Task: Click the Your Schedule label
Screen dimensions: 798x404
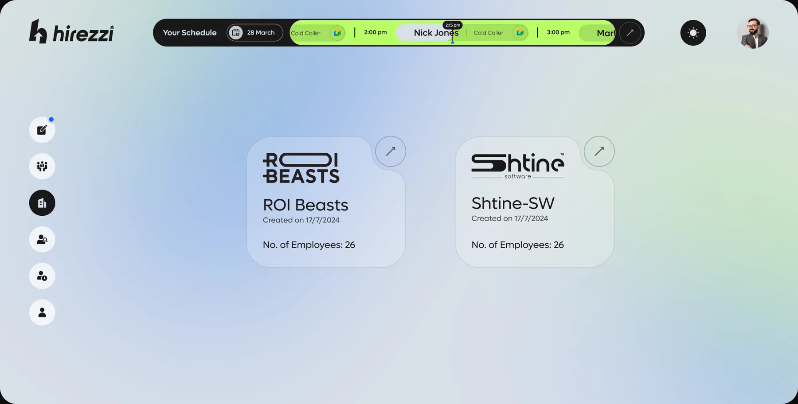Action: tap(190, 33)
